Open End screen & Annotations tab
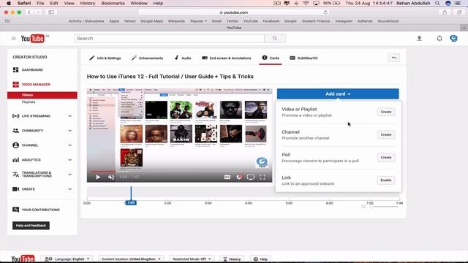The height and width of the screenshot is (263, 468). [227, 58]
